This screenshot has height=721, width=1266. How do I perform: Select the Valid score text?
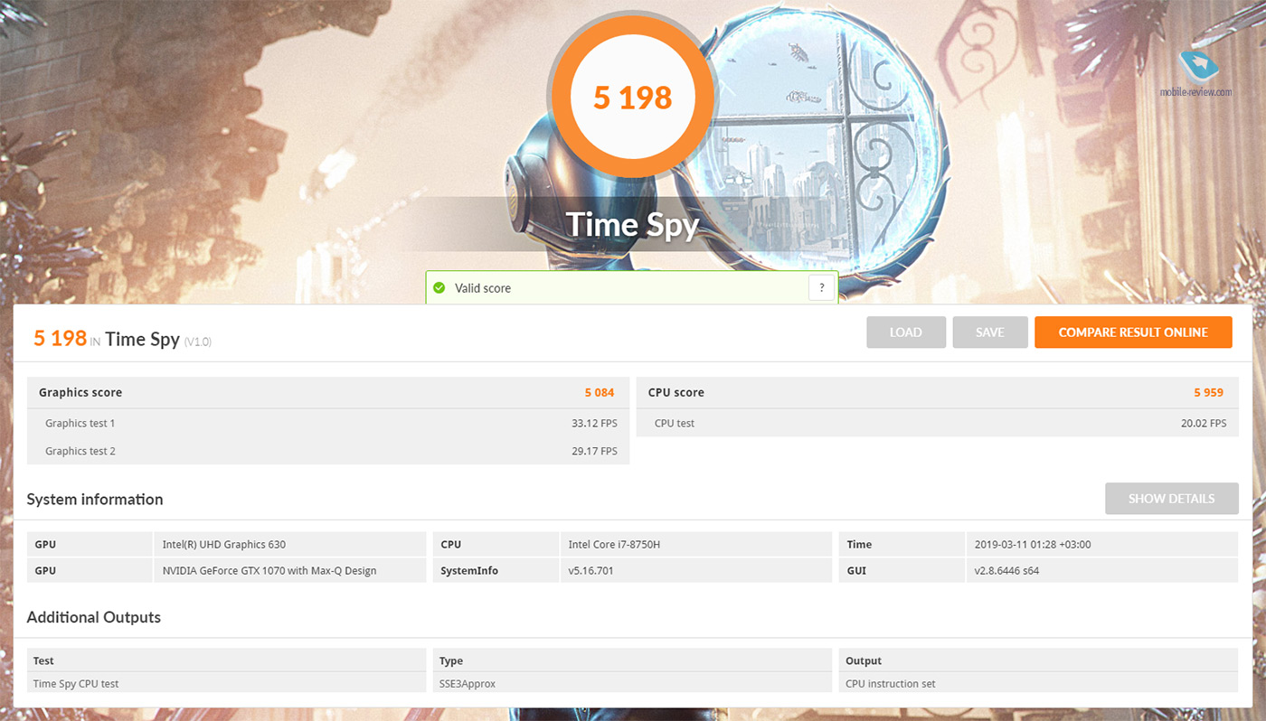coord(483,288)
